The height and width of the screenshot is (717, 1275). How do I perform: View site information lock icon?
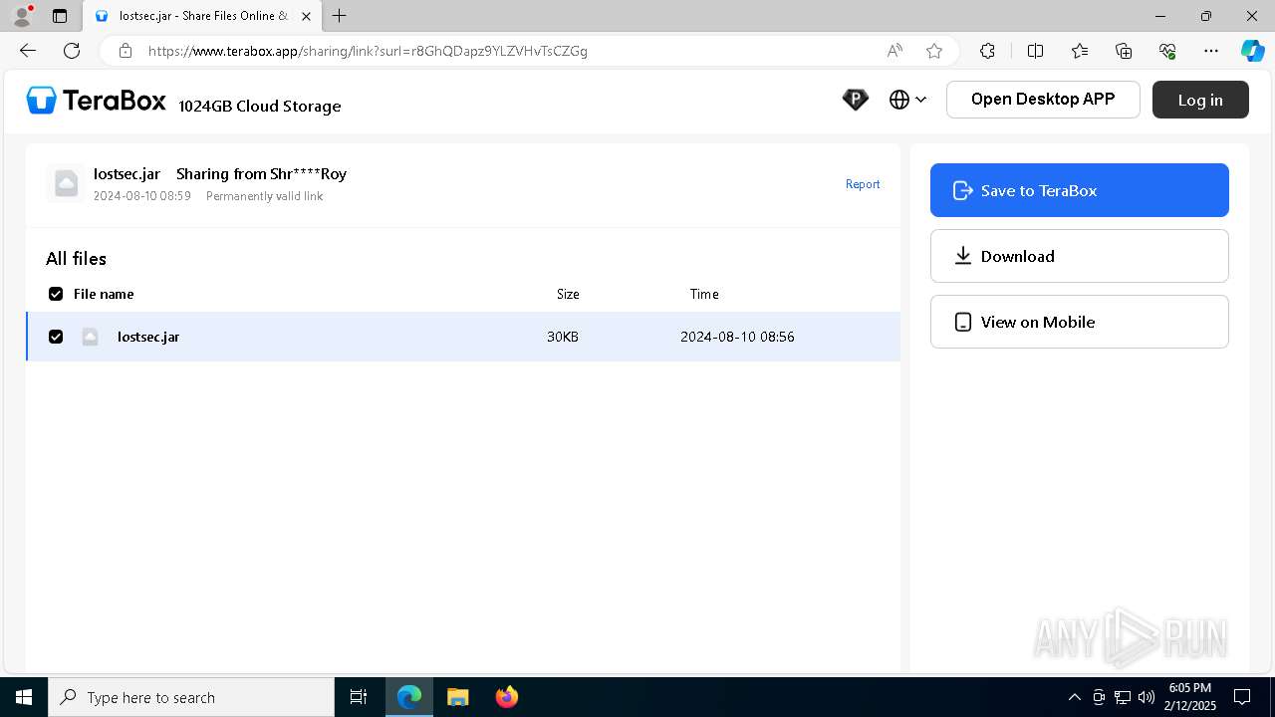125,51
